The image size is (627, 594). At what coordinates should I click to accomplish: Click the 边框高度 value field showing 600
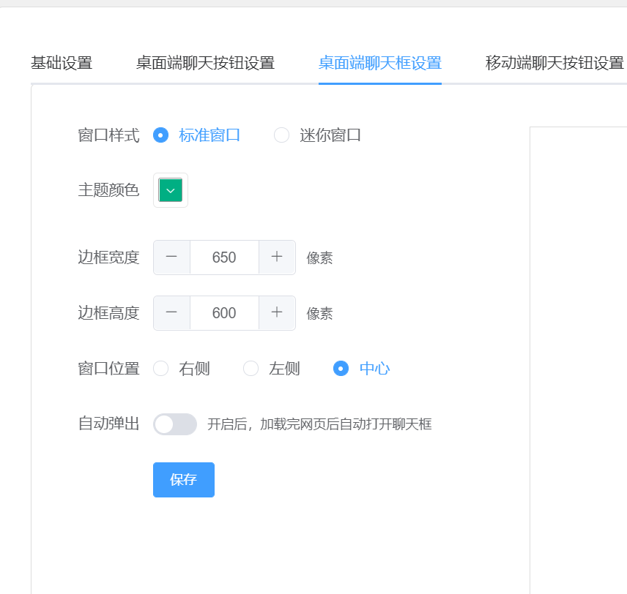click(x=224, y=313)
